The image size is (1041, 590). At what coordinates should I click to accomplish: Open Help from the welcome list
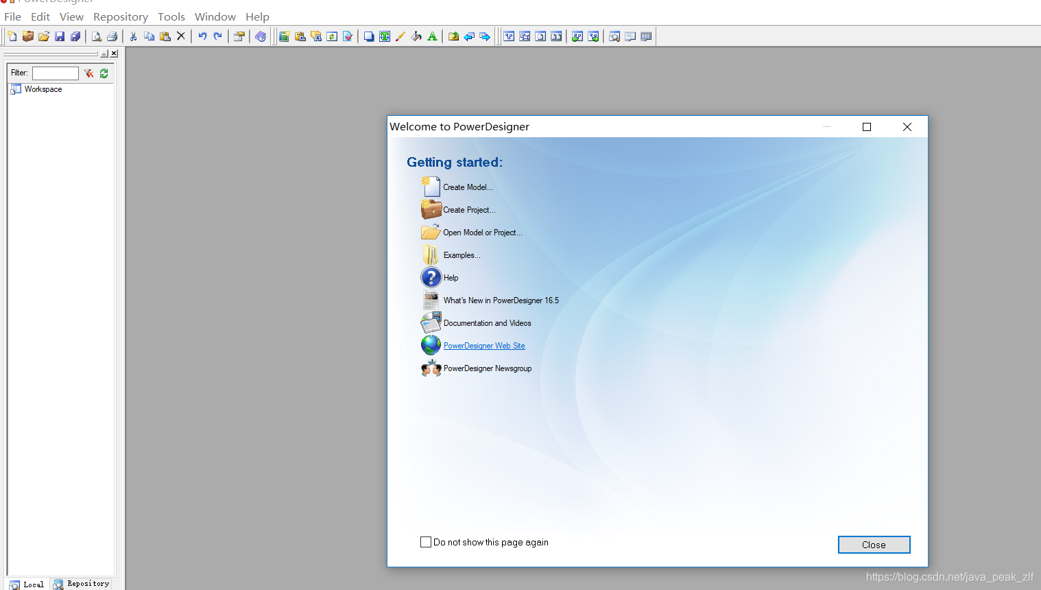click(451, 278)
